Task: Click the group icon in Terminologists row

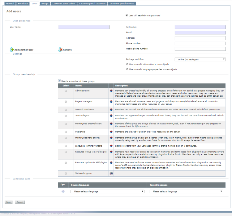Action: click(x=111, y=115)
